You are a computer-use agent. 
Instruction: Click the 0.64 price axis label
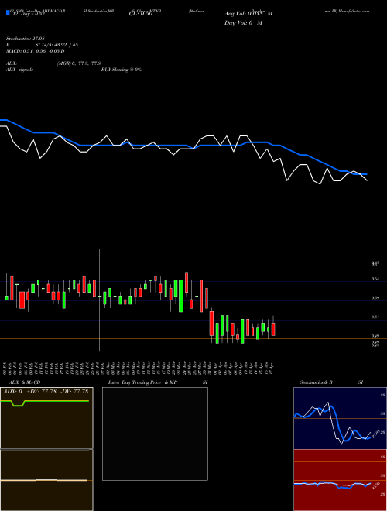point(375,279)
